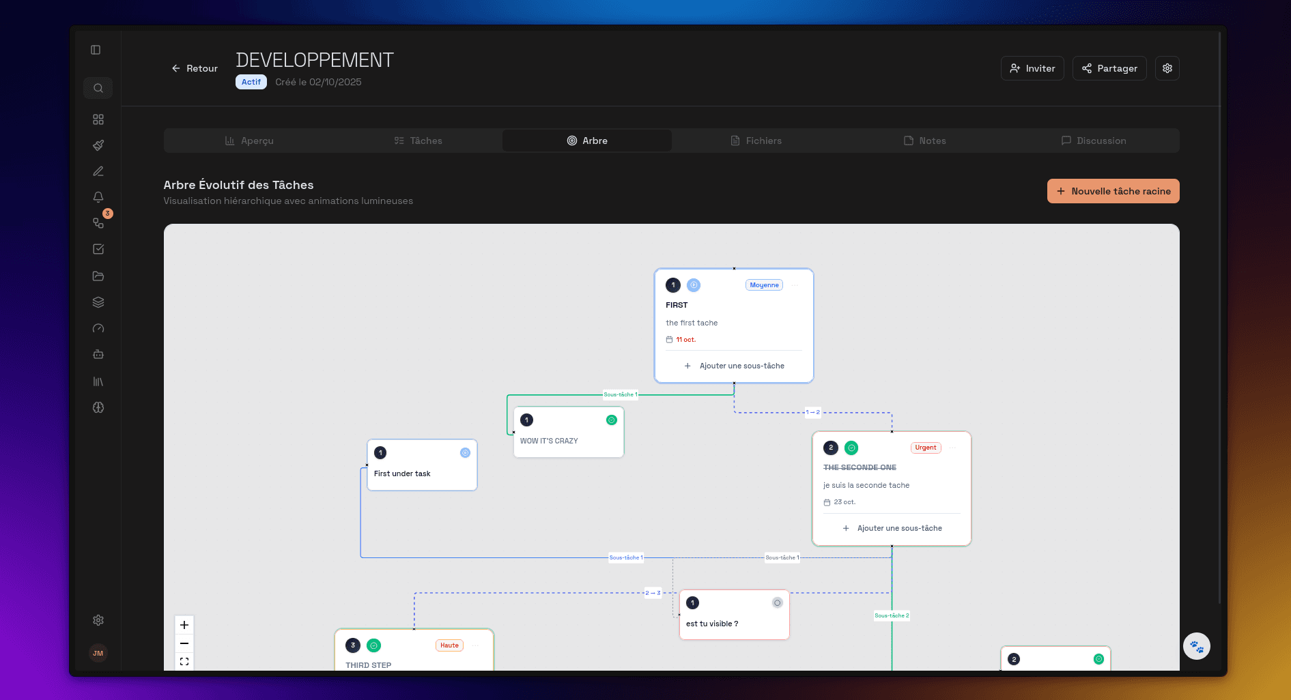This screenshot has width=1291, height=700.
Task: Click the paintbrush icon in sidebar
Action: point(98,145)
